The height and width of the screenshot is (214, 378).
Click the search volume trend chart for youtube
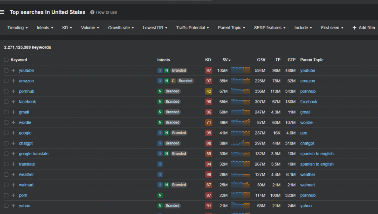(x=240, y=70)
